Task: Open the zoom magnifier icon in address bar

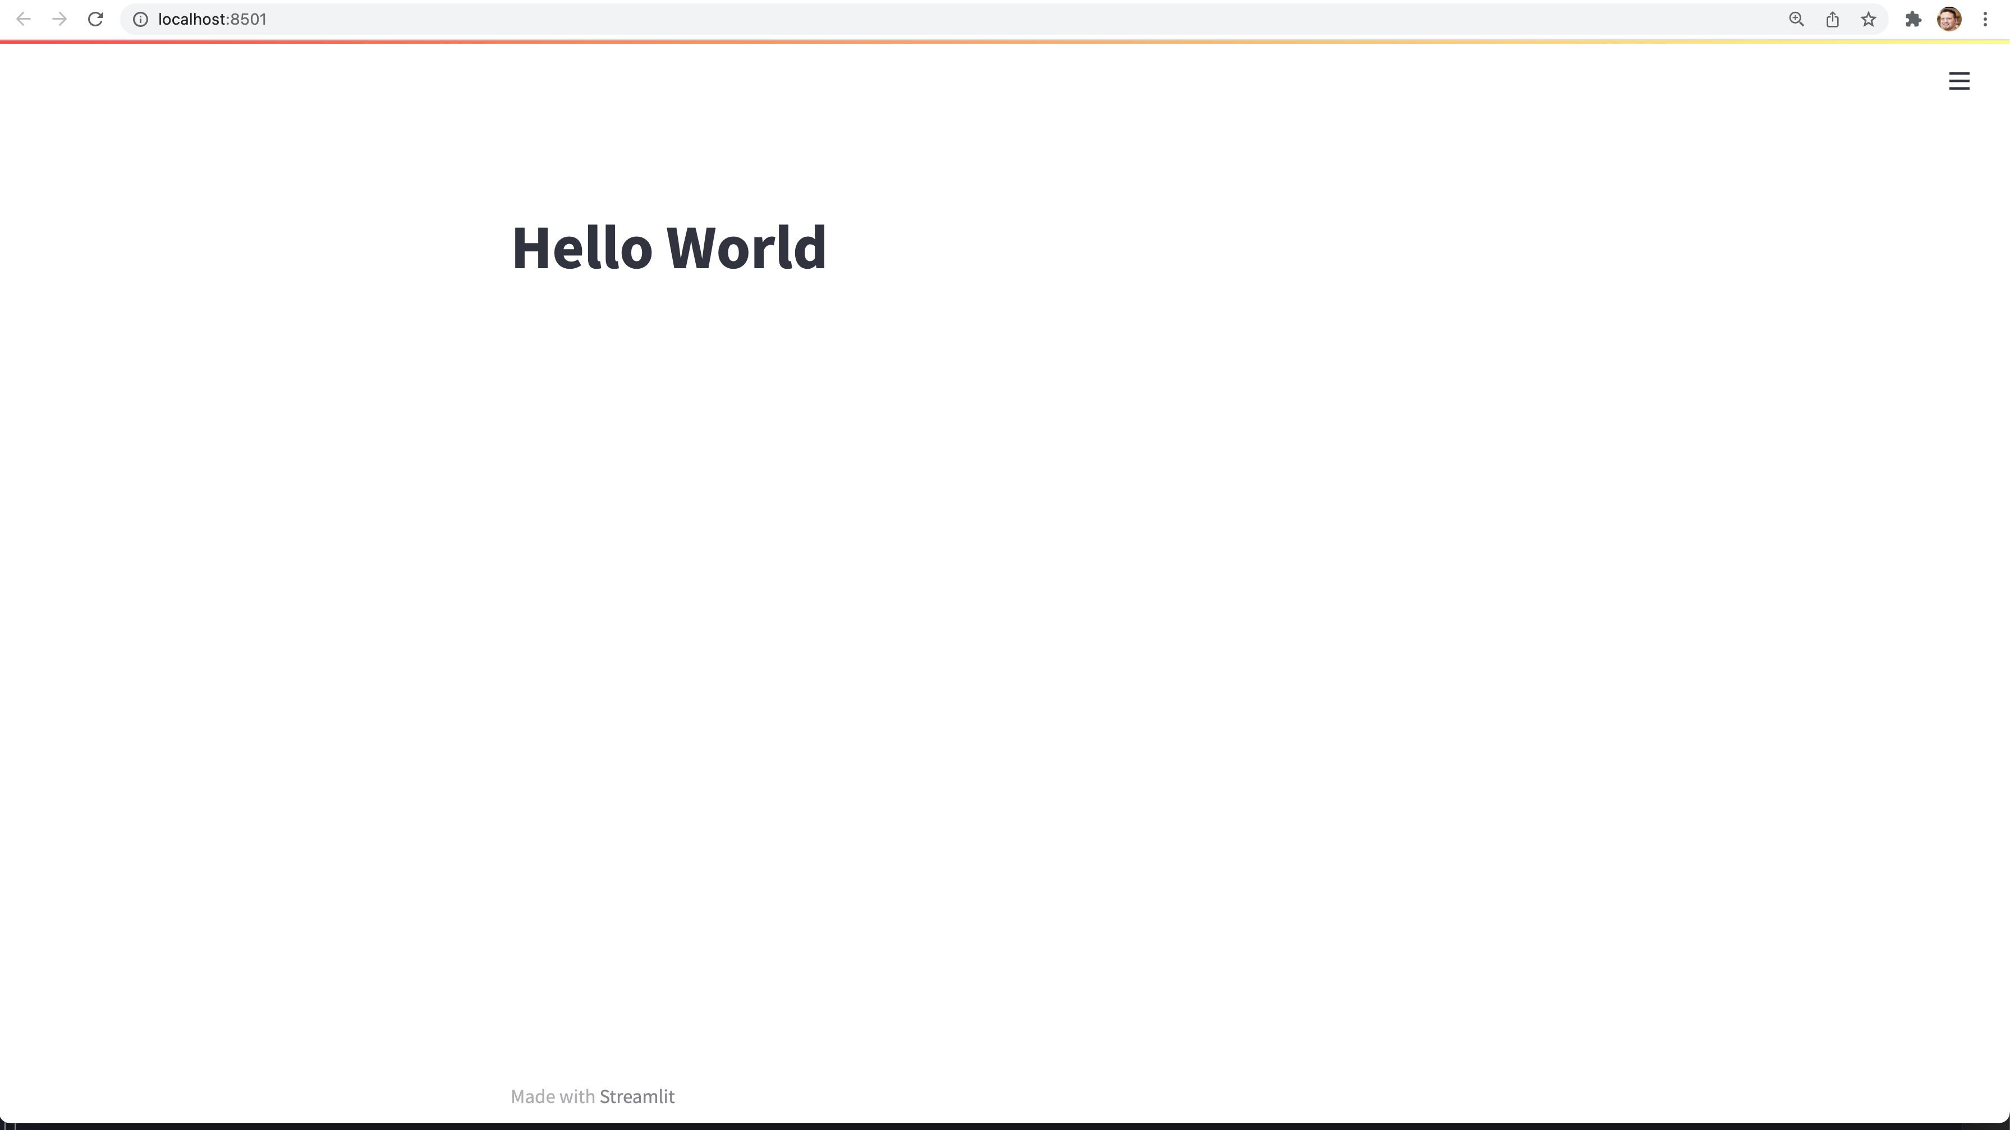Action: pos(1796,20)
